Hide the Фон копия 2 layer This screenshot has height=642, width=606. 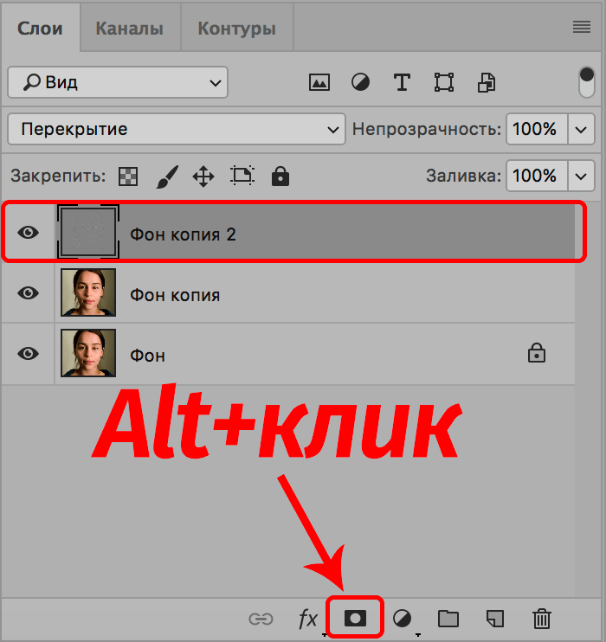29,233
